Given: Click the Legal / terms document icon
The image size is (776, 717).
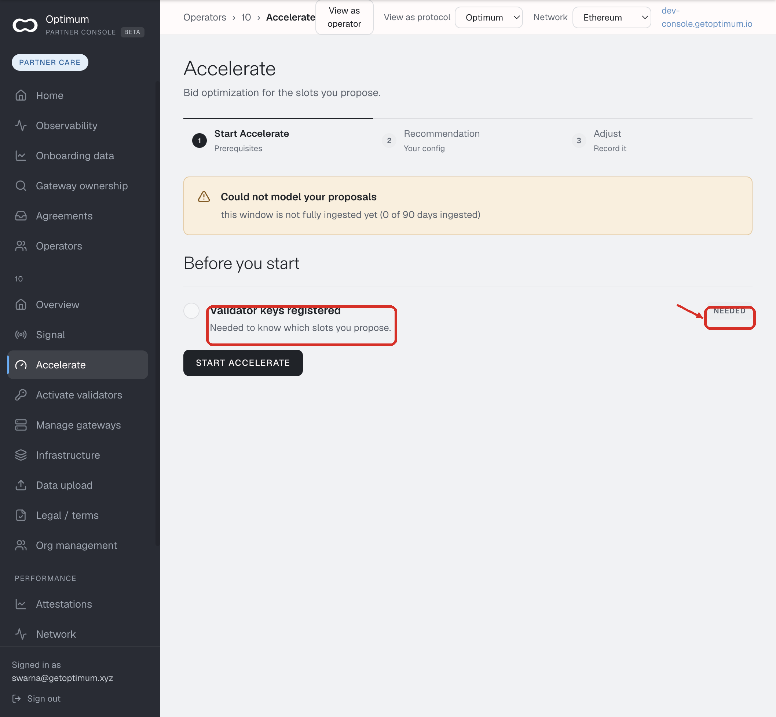Looking at the screenshot, I should coord(21,515).
